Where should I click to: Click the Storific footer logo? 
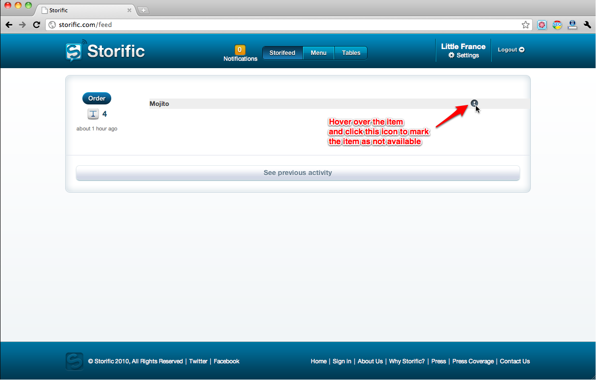[x=74, y=361]
